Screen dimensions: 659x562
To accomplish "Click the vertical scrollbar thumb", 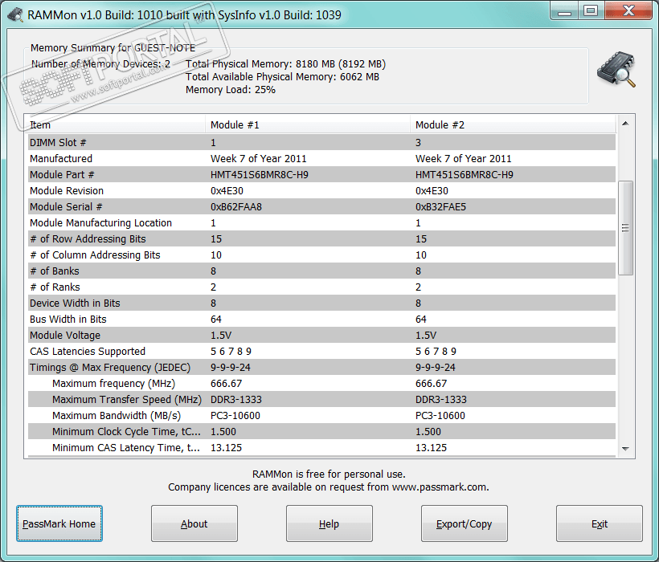I will click(625, 228).
